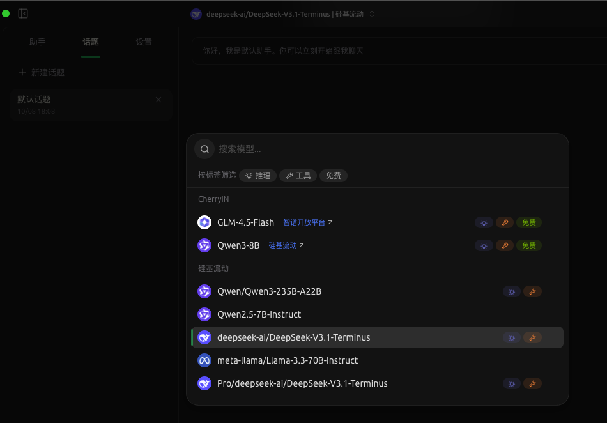Click the 按标签筛选 label
This screenshot has height=423, width=607.
217,175
